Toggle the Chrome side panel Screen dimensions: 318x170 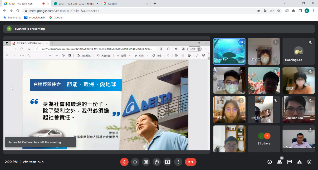[300, 11]
